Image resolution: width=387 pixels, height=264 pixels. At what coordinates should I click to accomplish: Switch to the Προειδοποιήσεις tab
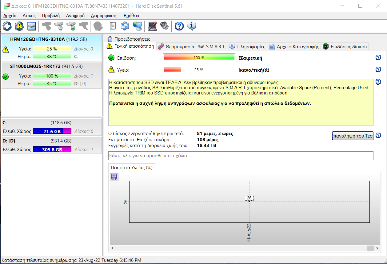(129, 39)
